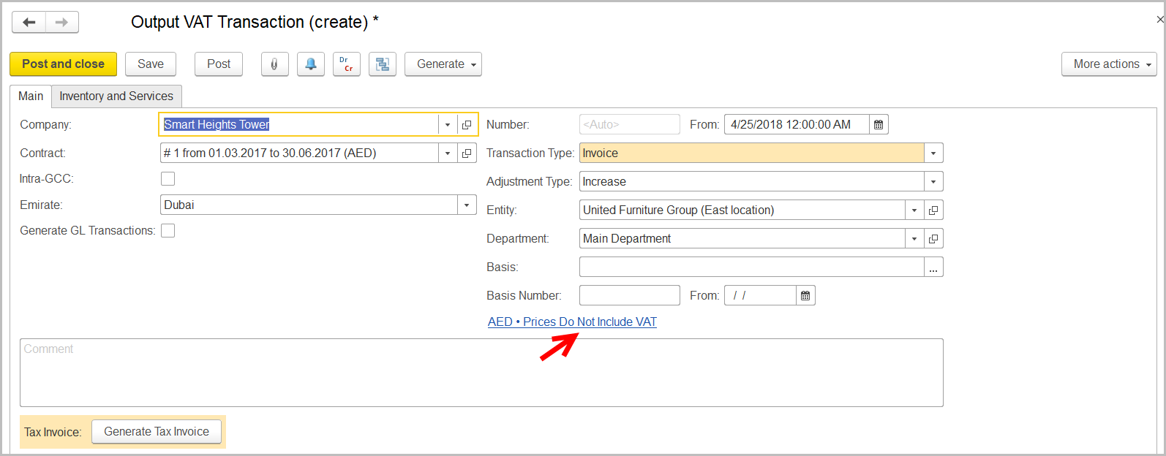
Task: Click the Basis ellipsis select button
Action: point(933,267)
